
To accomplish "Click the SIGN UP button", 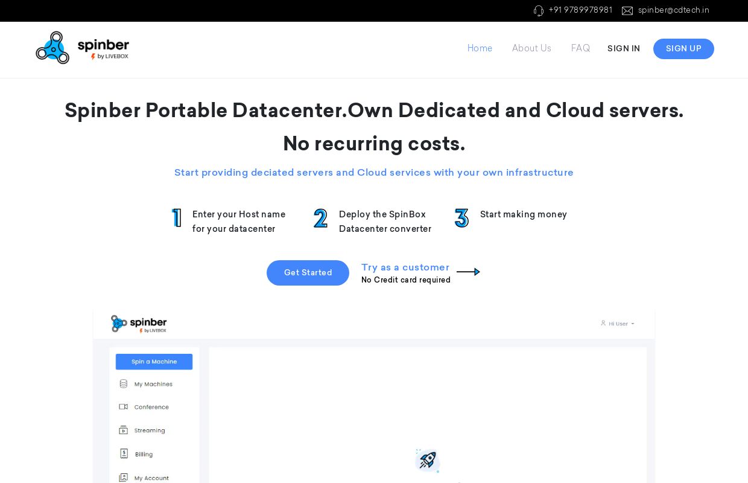I will coord(683,49).
